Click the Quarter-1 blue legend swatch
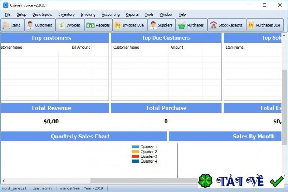Image resolution: width=288 pixels, height=192 pixels. 135,147
